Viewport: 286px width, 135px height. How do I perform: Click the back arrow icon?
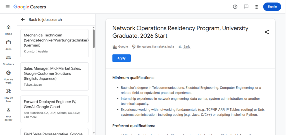23,19
